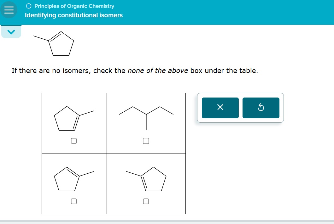Check the box under the branched chain structure

146,141
